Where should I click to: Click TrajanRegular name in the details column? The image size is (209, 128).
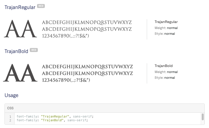[x=166, y=22]
